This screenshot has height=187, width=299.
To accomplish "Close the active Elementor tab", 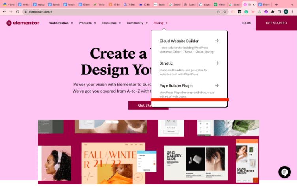I will [x=254, y=4].
